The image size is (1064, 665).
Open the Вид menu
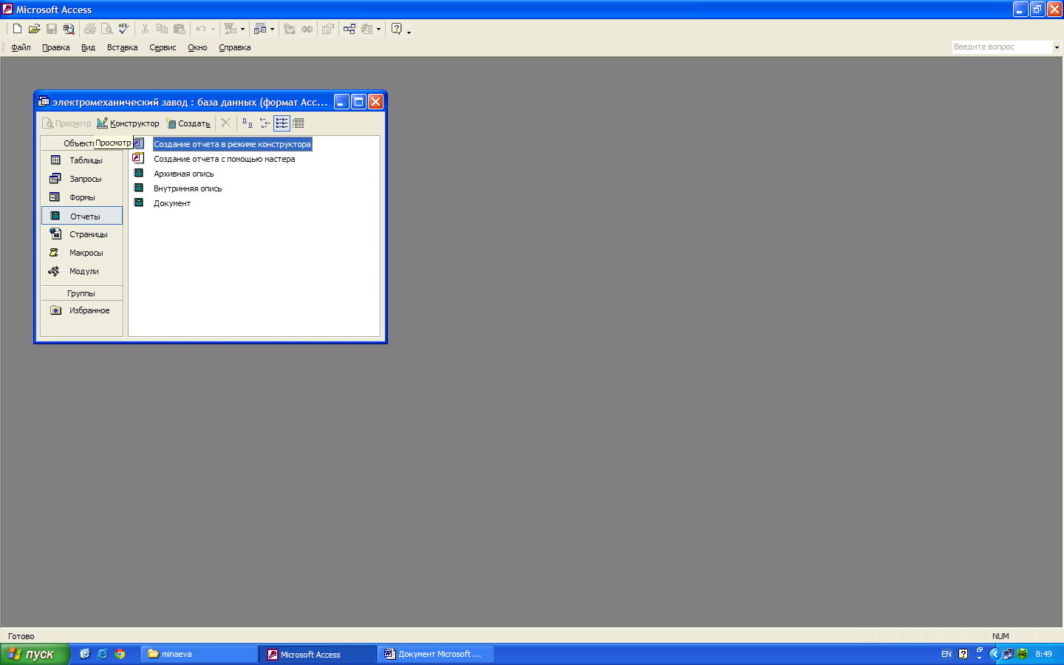pos(88,47)
